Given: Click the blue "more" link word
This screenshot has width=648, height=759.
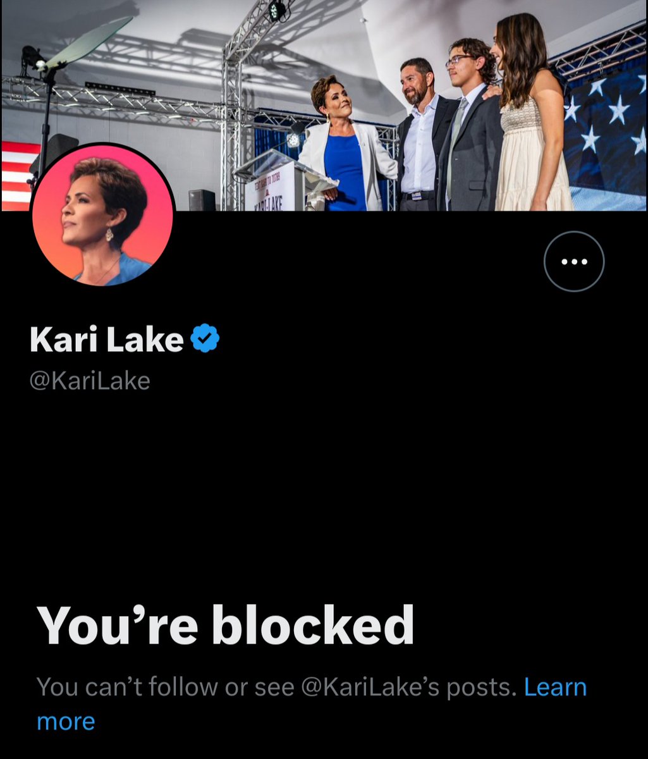Looking at the screenshot, I should (66, 721).
